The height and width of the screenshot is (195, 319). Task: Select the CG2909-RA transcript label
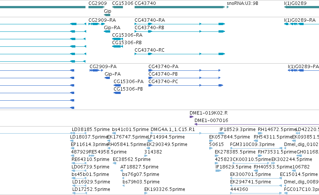click(102, 20)
